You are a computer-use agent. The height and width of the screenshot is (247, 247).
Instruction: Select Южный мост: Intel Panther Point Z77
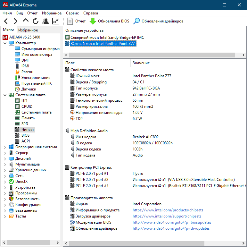[103, 44]
